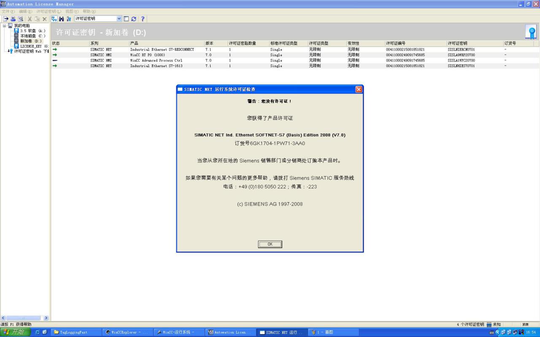Sort by the 订货号 column header
The width and height of the screenshot is (540, 337).
pyautogui.click(x=518, y=43)
